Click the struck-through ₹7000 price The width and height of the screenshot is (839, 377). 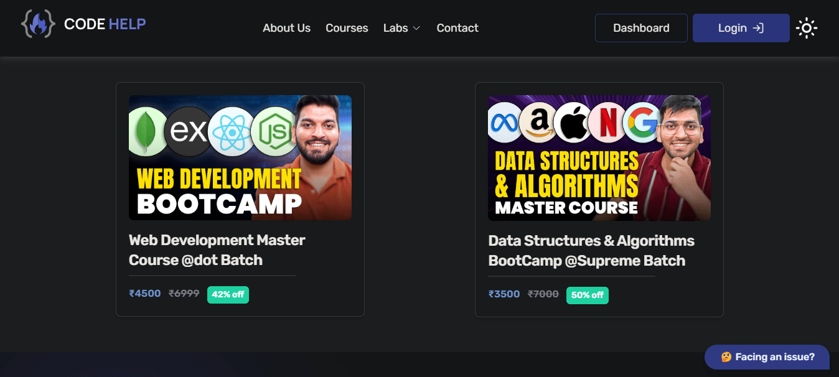[x=543, y=294]
